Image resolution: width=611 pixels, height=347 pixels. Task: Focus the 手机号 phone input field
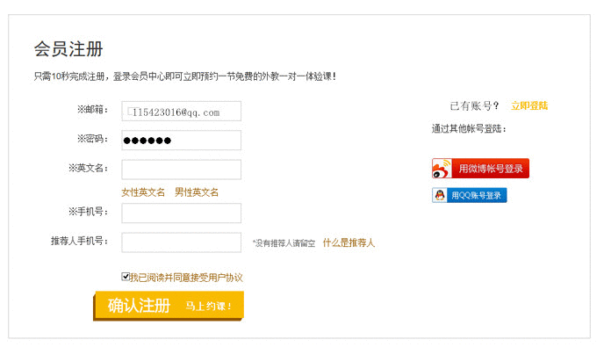[181, 213]
